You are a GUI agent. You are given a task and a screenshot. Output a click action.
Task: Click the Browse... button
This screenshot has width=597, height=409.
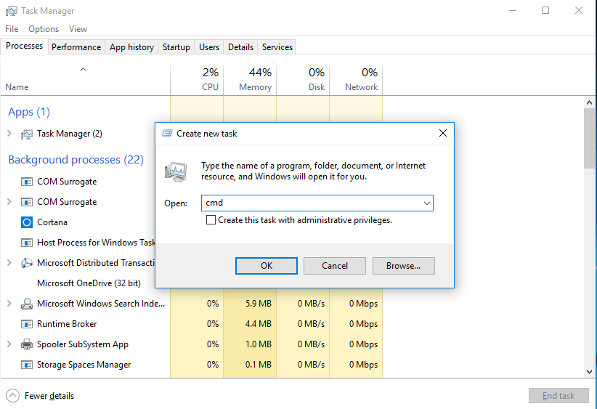(404, 266)
